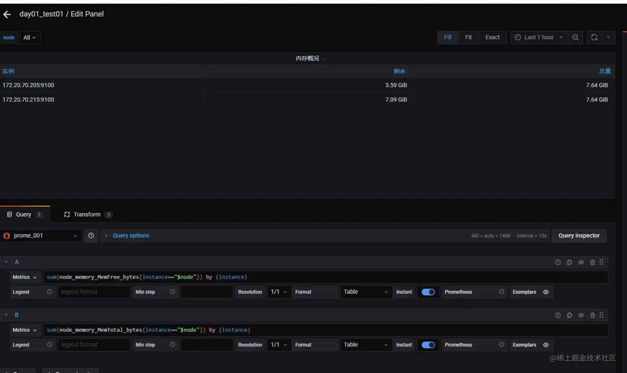This screenshot has width=627, height=373.
Task: Edit MemFree_bytes query expression
Action: (325, 277)
